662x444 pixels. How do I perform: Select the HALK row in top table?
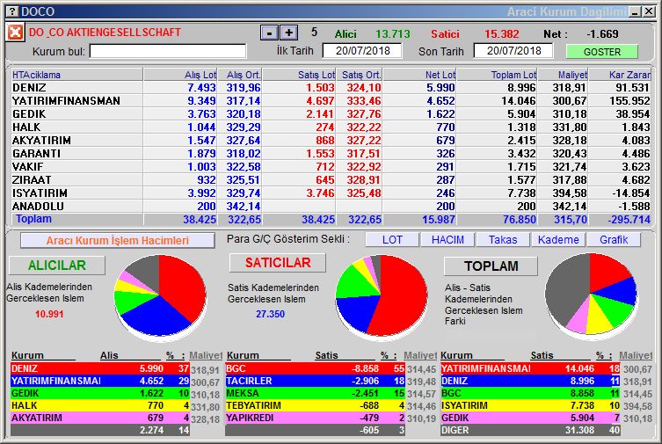pos(331,127)
